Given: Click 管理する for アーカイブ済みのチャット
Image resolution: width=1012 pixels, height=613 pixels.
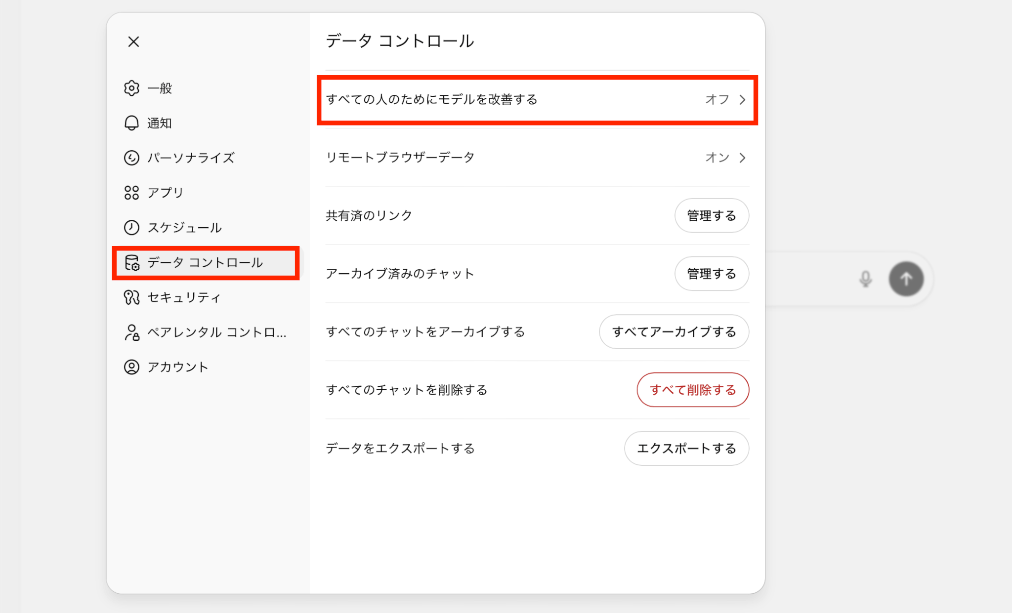Looking at the screenshot, I should click(x=711, y=274).
